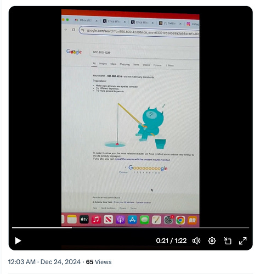Click the Apple TV dock icon
The height and width of the screenshot is (274, 260).
coord(84,219)
